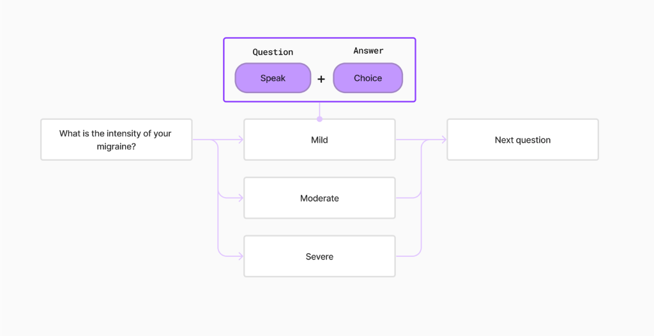Screen dimensions: 654x336
Task: Select the migraine intensity question box
Action: (x=116, y=140)
